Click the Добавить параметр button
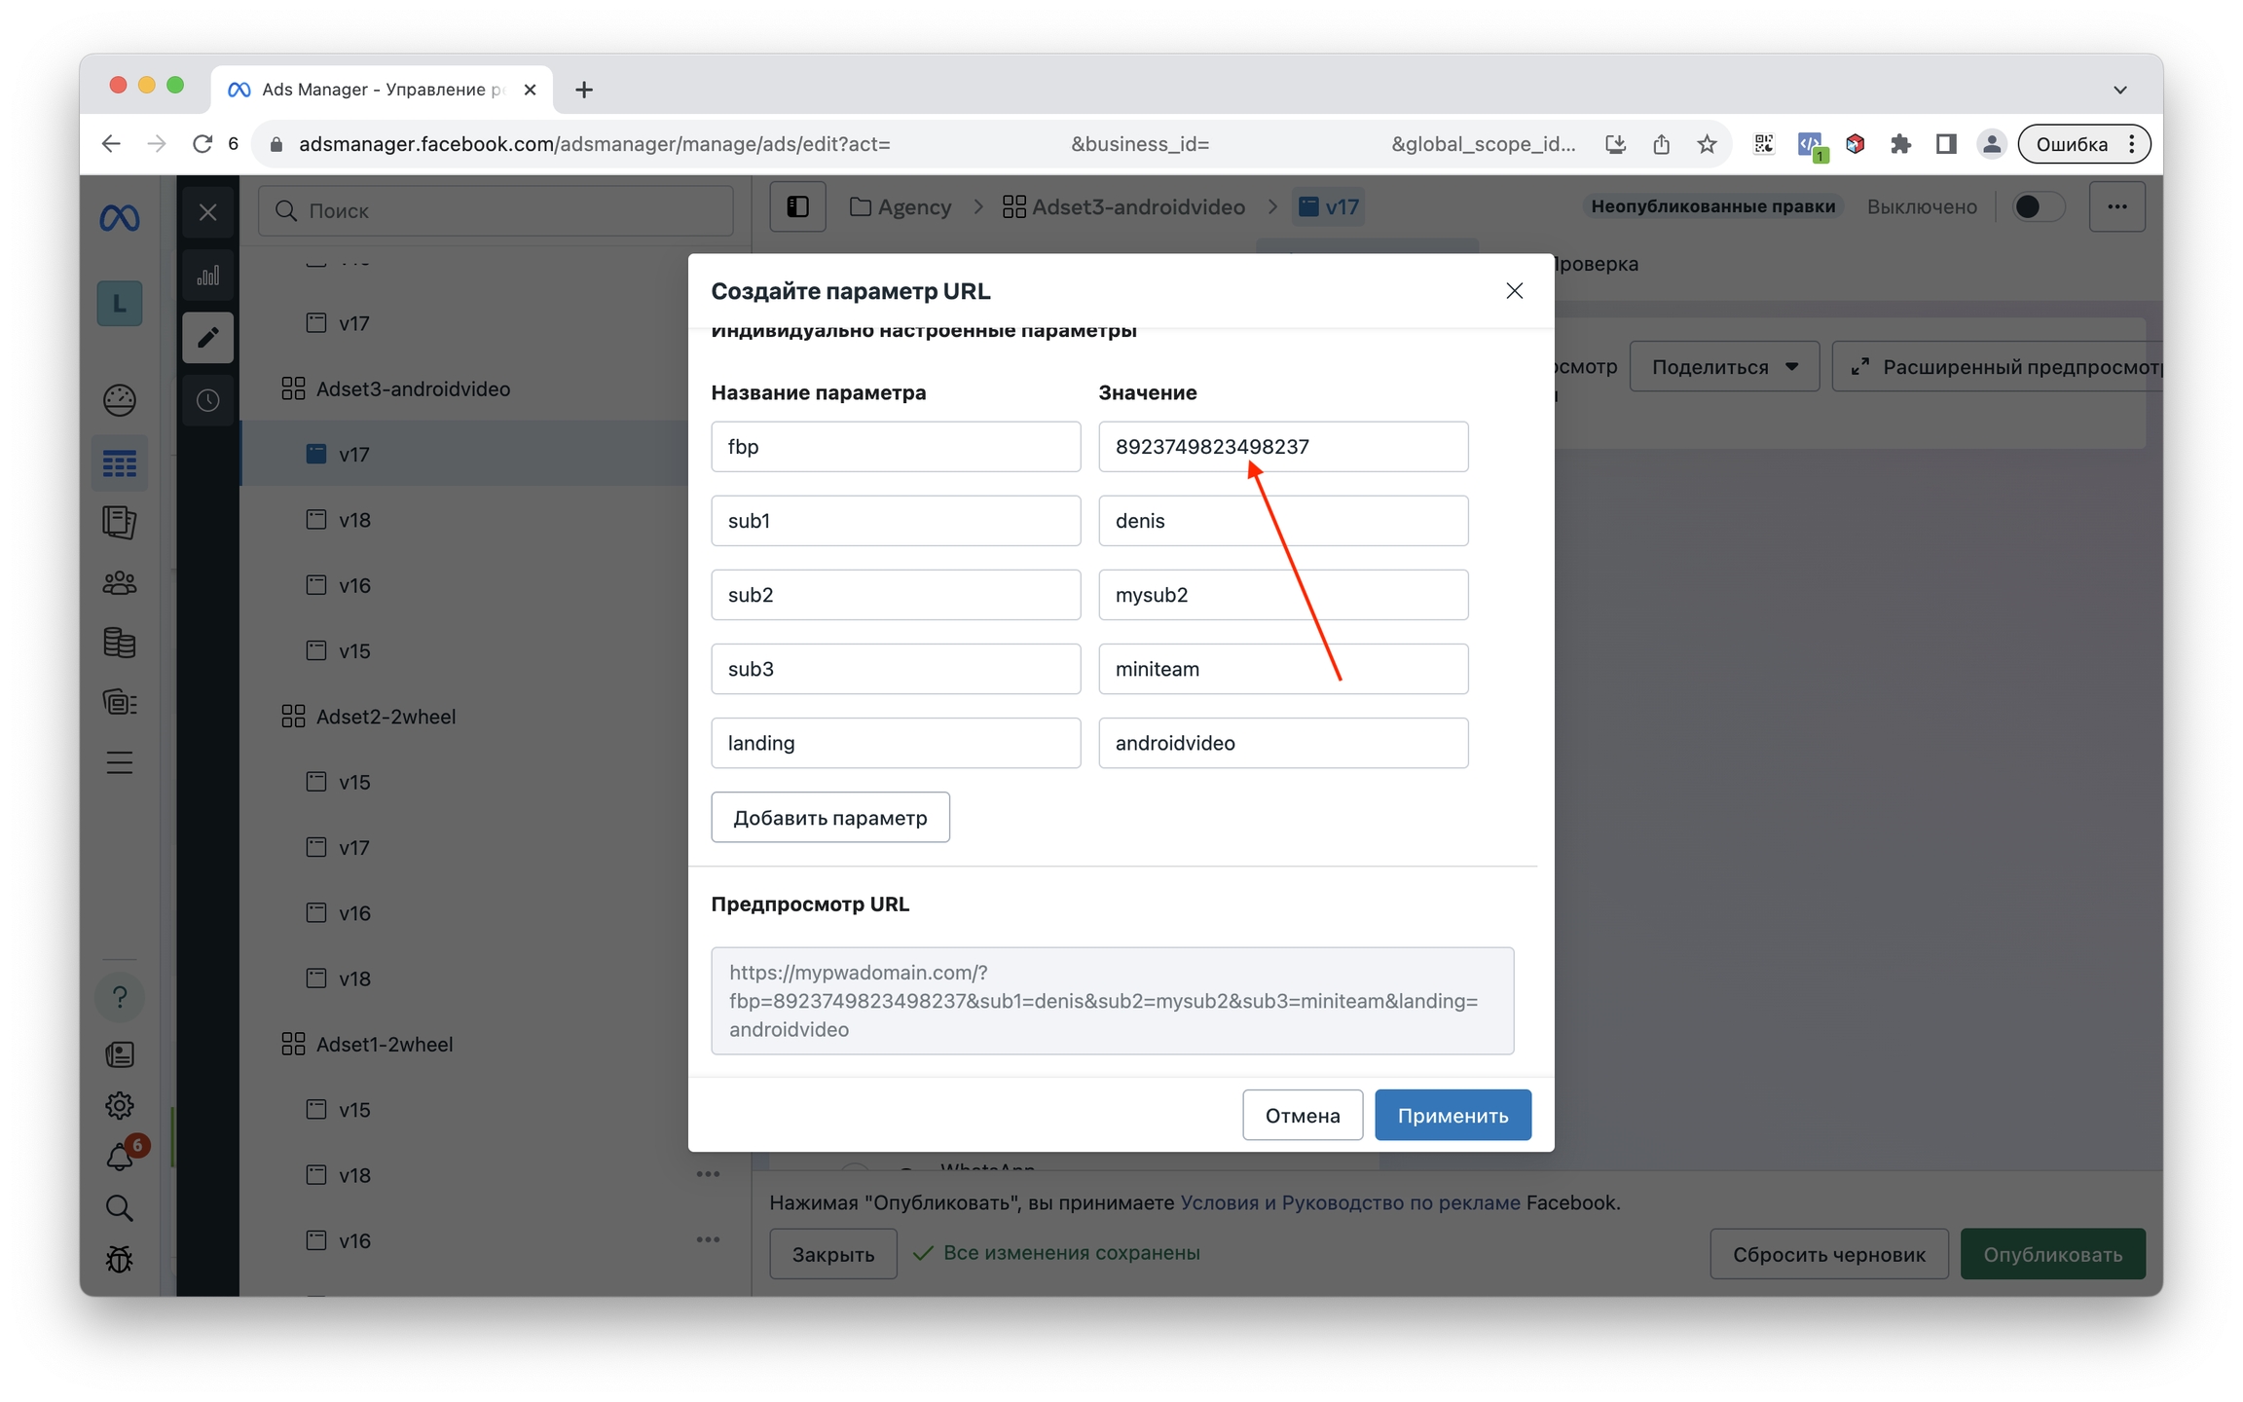The image size is (2243, 1402). tap(829, 817)
